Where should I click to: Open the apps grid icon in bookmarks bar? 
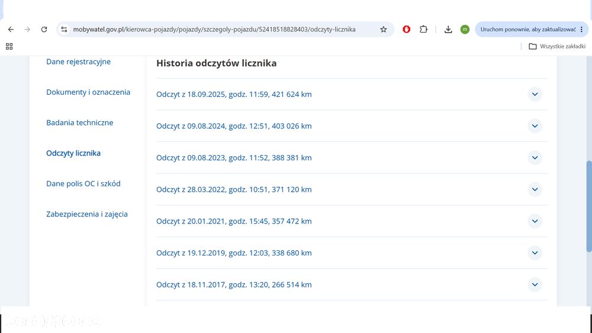point(9,46)
